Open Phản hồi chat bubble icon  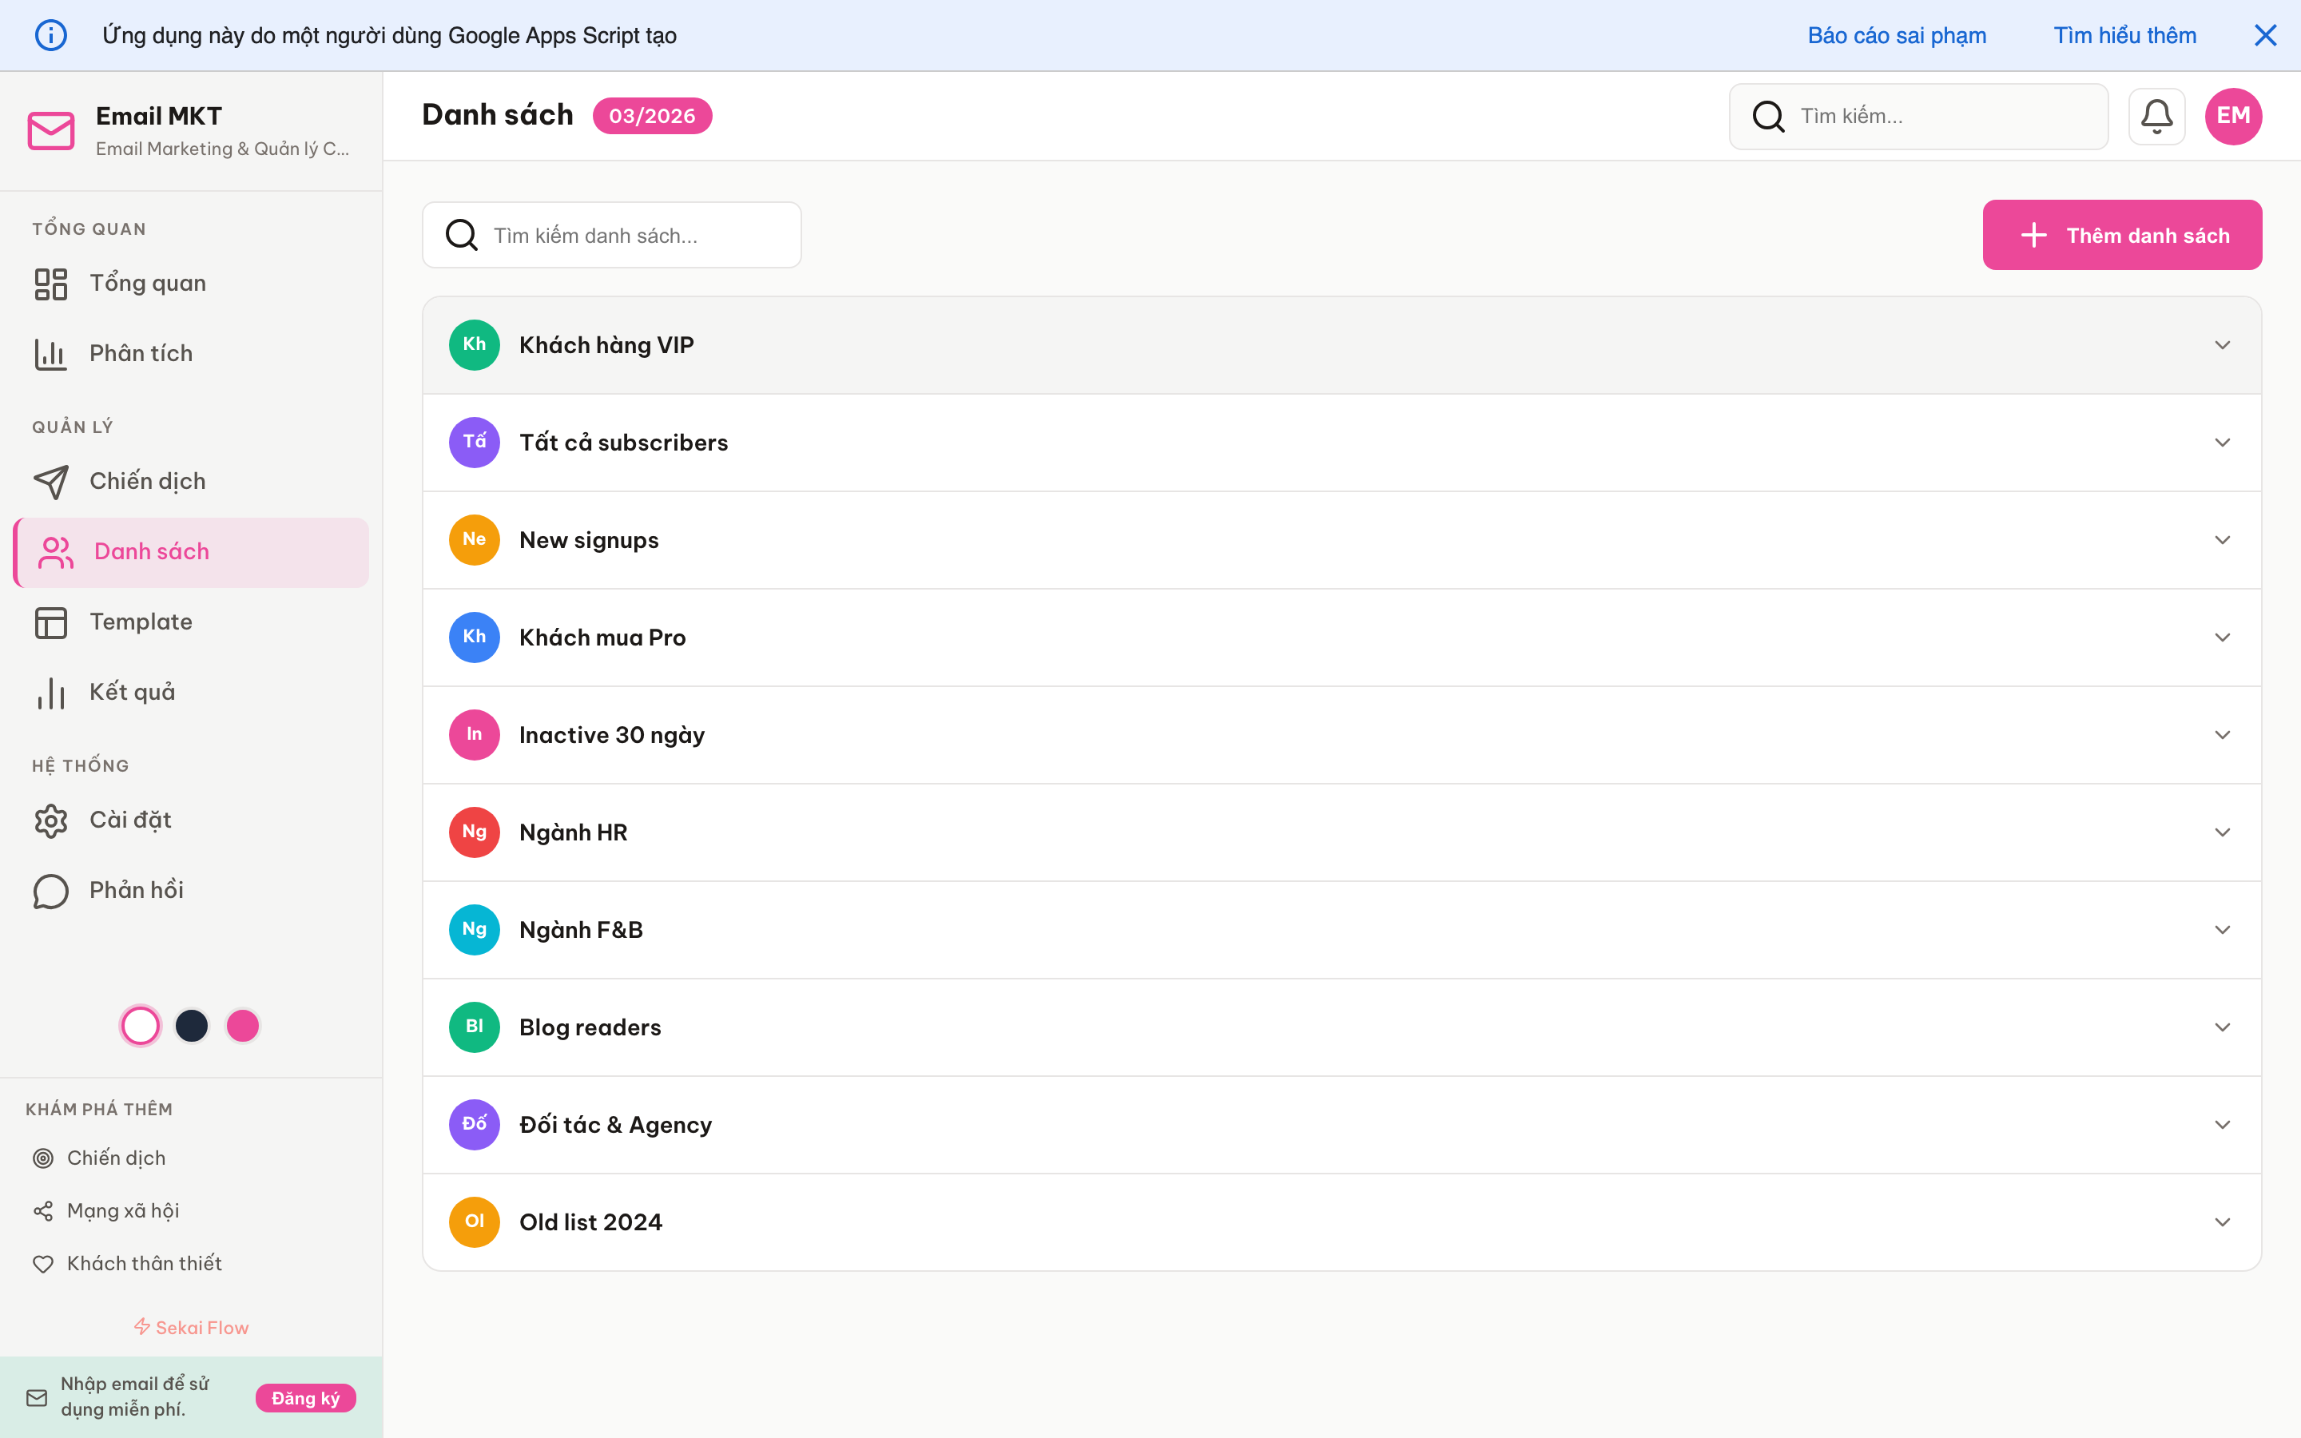coord(50,891)
